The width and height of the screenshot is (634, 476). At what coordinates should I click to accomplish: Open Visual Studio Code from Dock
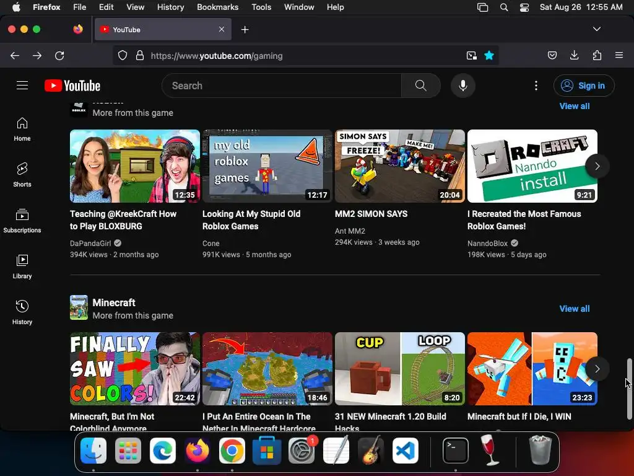pos(406,450)
